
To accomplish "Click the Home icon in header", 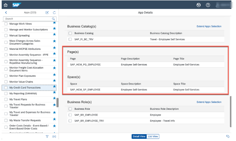I will (x=6, y=5).
